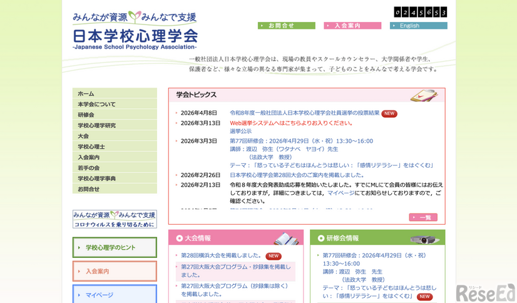Open 研修会 in the side menu
Viewport: 517px width, 303px height.
click(x=115, y=115)
